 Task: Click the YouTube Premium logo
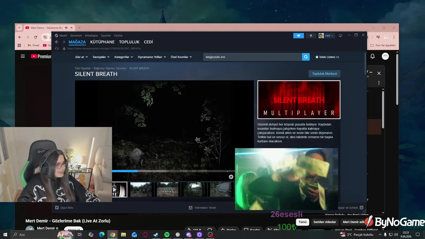coord(41,56)
